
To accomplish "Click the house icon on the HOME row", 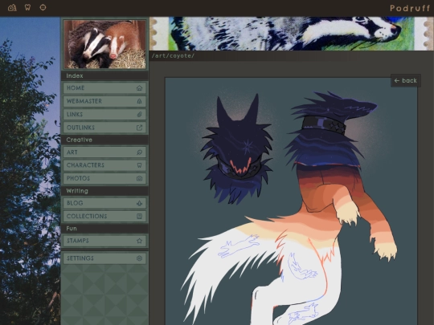I will point(139,88).
